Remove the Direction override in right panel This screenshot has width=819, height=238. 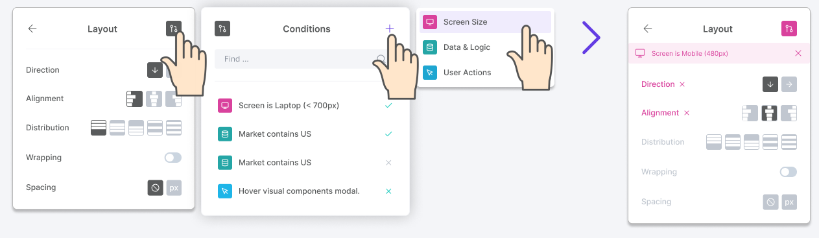coord(682,84)
